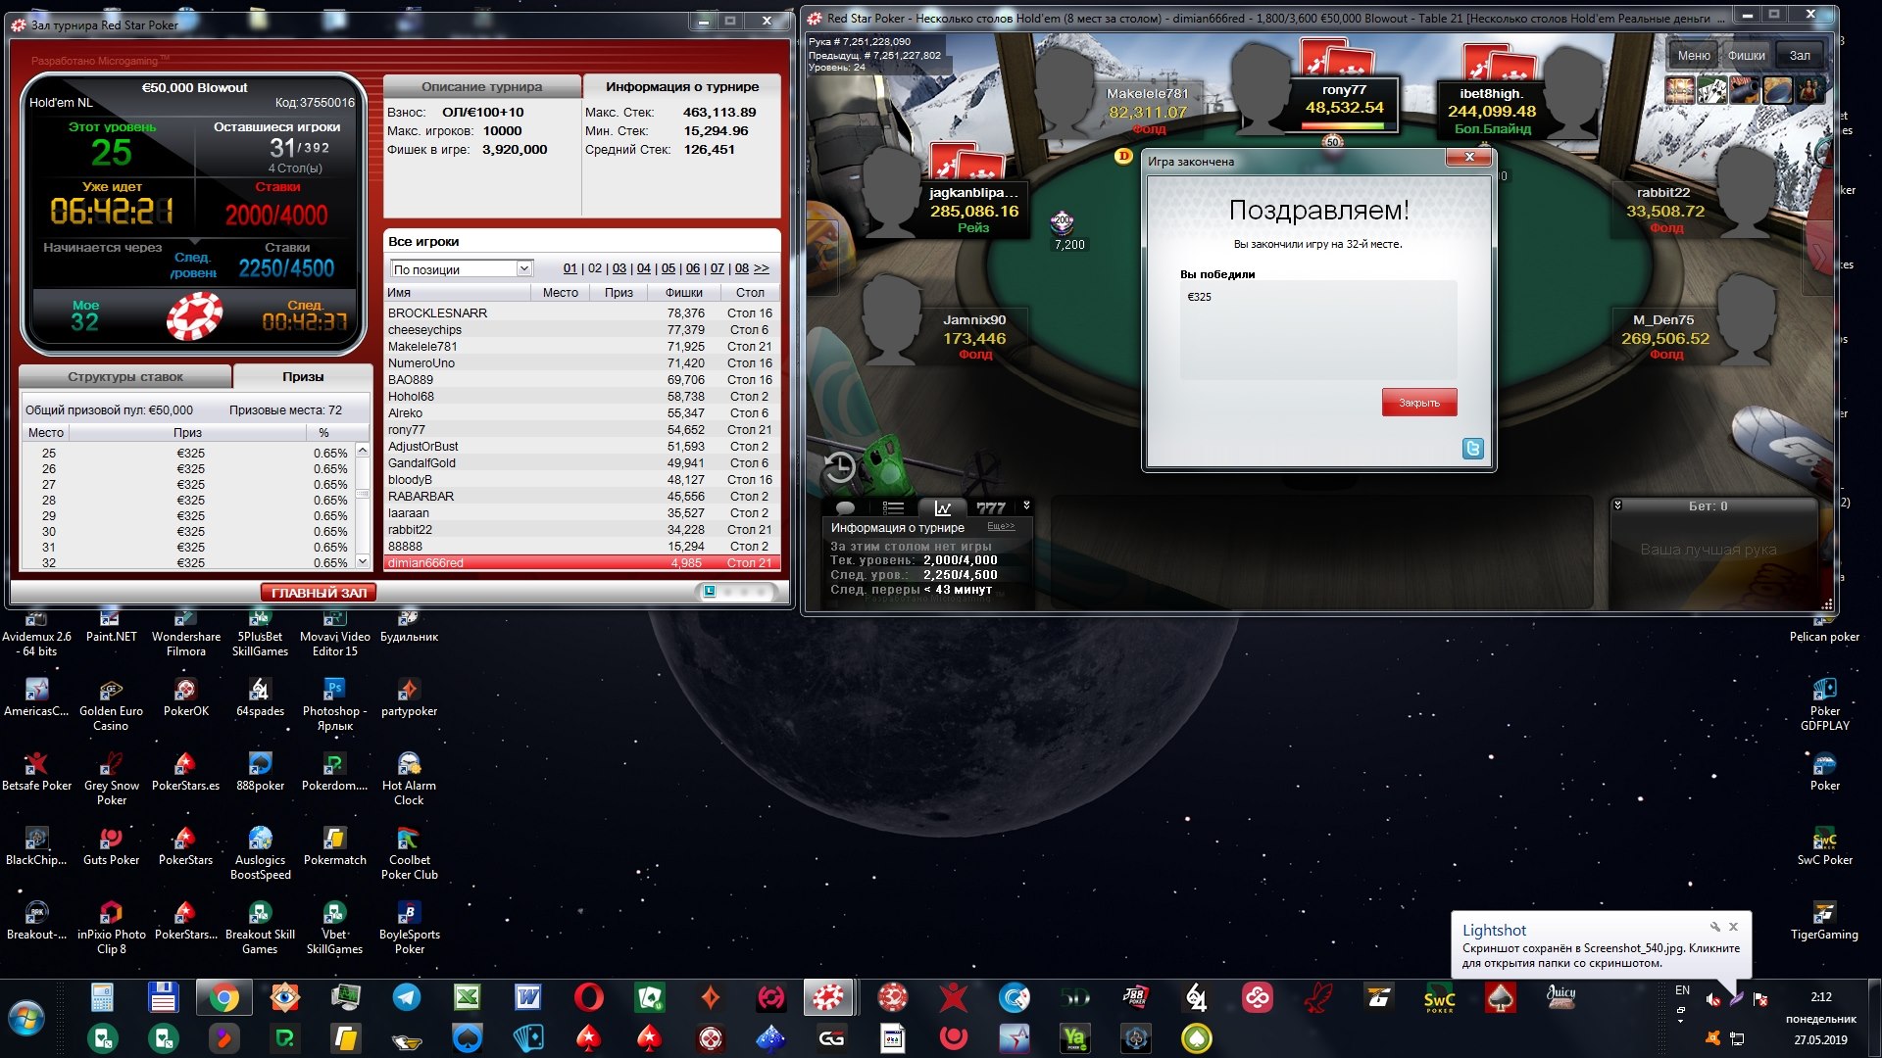Go to next player pages with '>>' link
Image resolution: width=1882 pixels, height=1058 pixels.
(762, 268)
